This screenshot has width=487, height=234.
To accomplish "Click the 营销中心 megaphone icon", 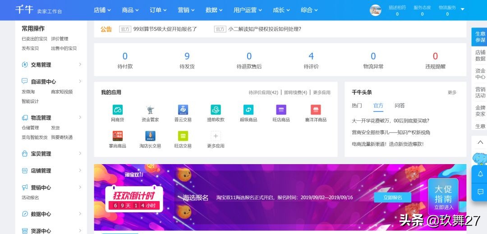I will (24, 188).
